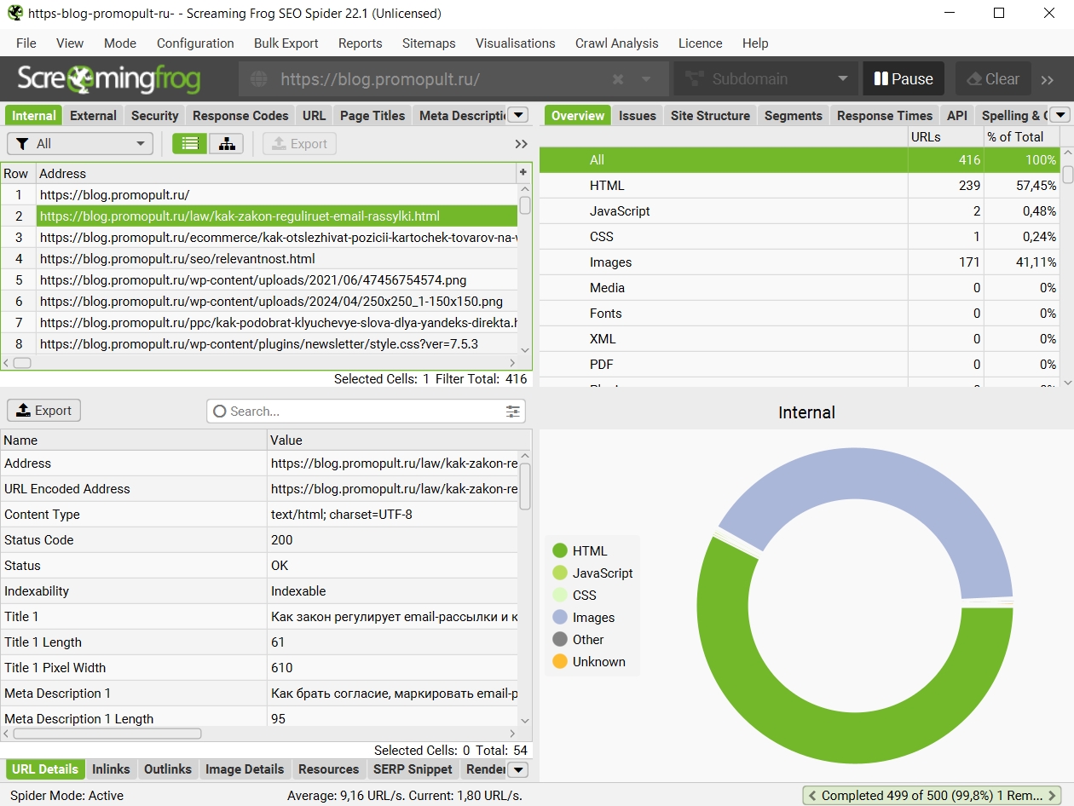Click the plus icon to add columns

[523, 173]
